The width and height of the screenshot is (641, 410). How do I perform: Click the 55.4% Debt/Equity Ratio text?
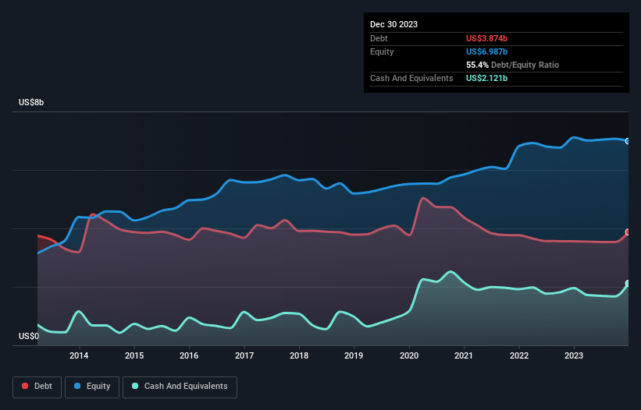(512, 65)
